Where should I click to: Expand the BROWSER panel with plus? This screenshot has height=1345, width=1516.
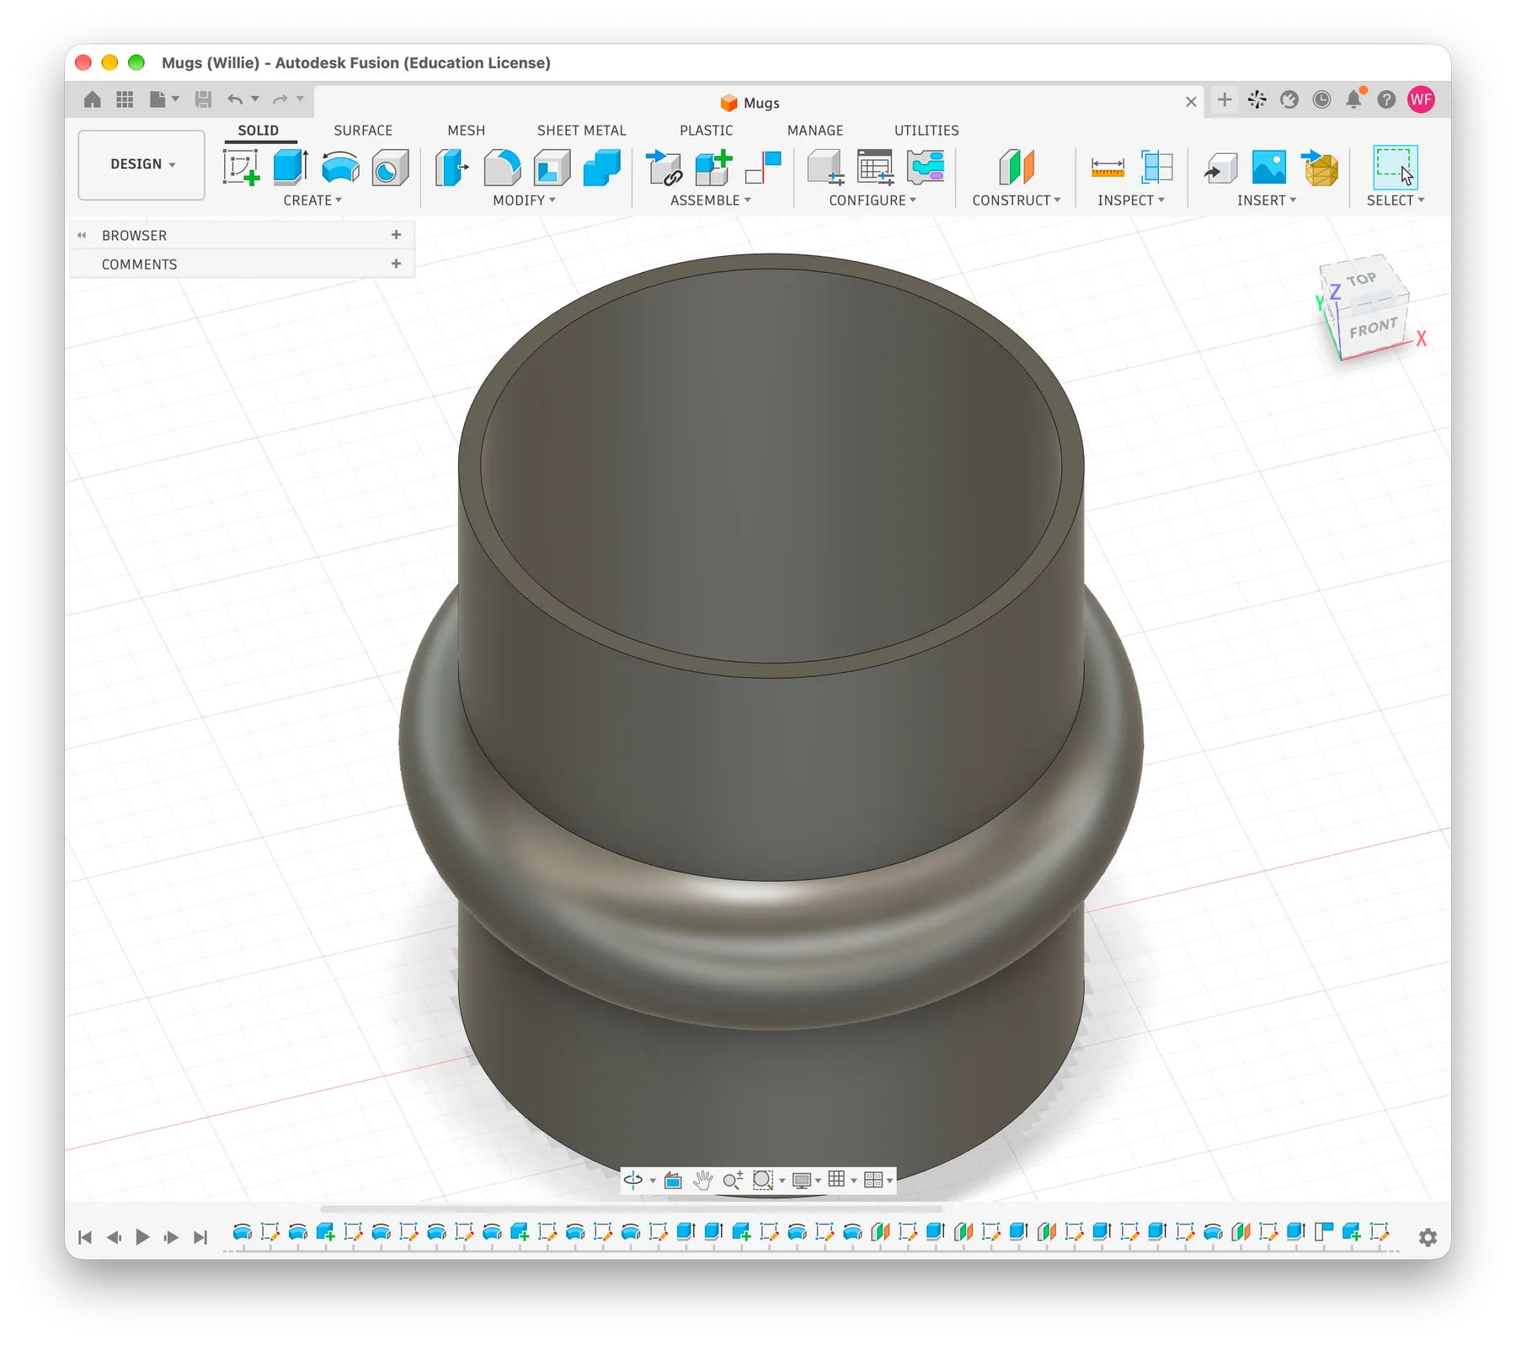396,235
